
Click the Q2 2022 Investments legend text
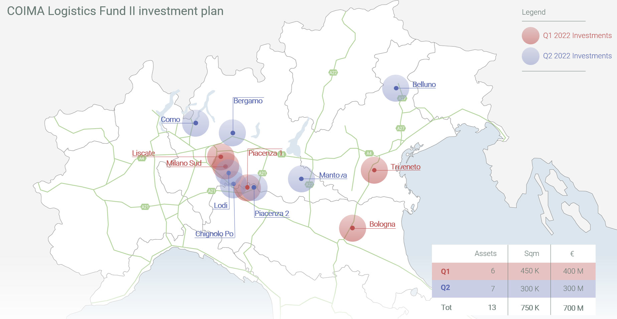[577, 56]
